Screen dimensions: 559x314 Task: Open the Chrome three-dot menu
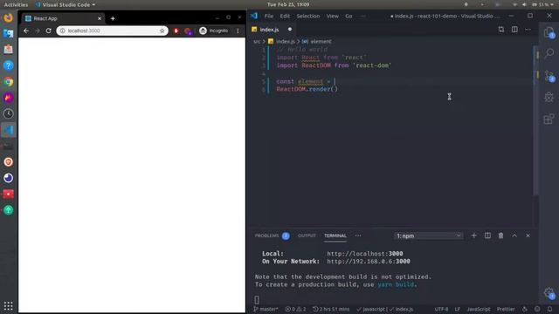pyautogui.click(x=238, y=31)
